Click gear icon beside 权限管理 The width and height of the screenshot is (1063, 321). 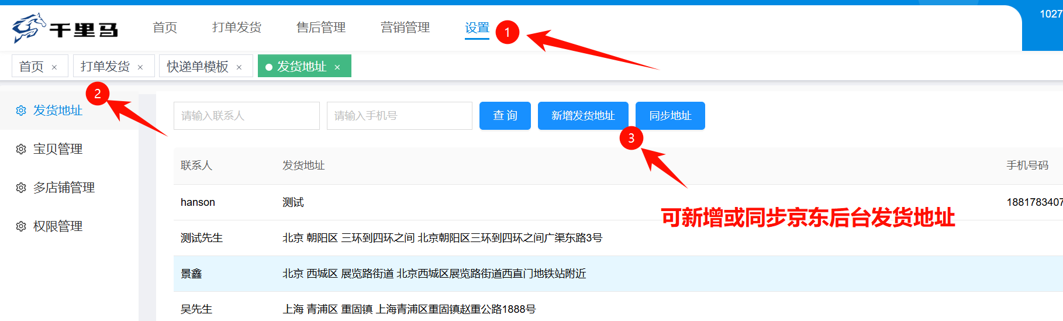pos(21,226)
